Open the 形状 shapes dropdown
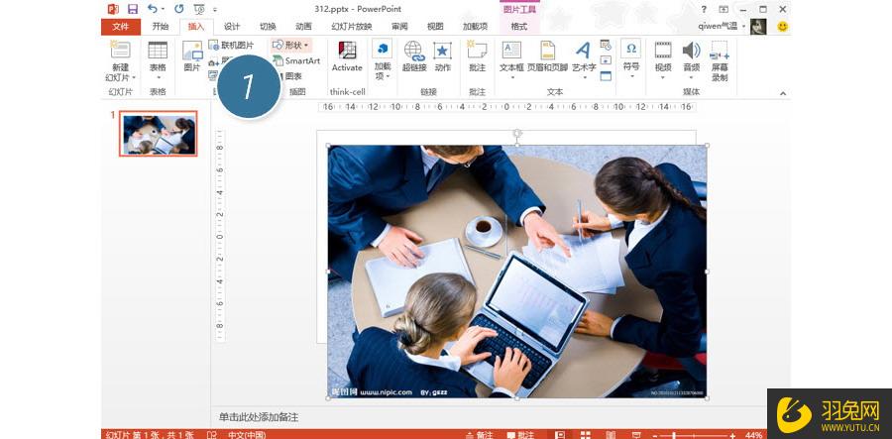This screenshot has width=892, height=439. (290, 45)
